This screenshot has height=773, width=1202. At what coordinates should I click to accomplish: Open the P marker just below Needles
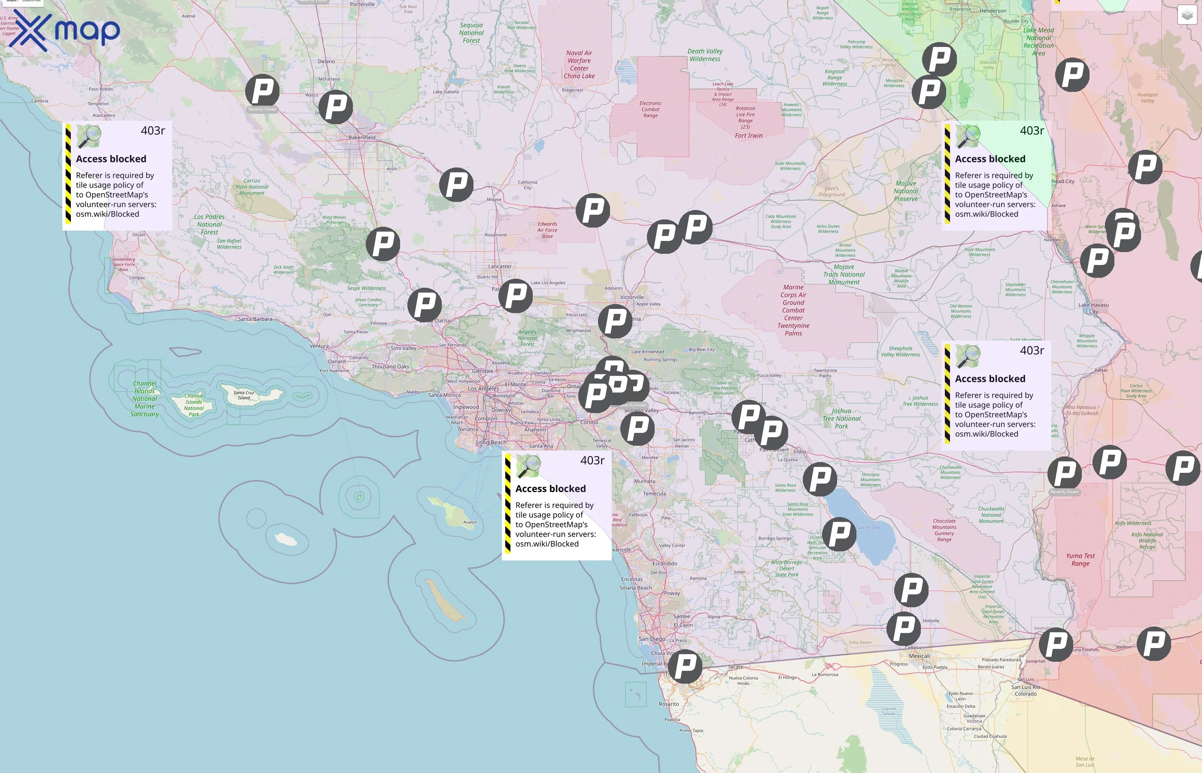(x=1097, y=261)
